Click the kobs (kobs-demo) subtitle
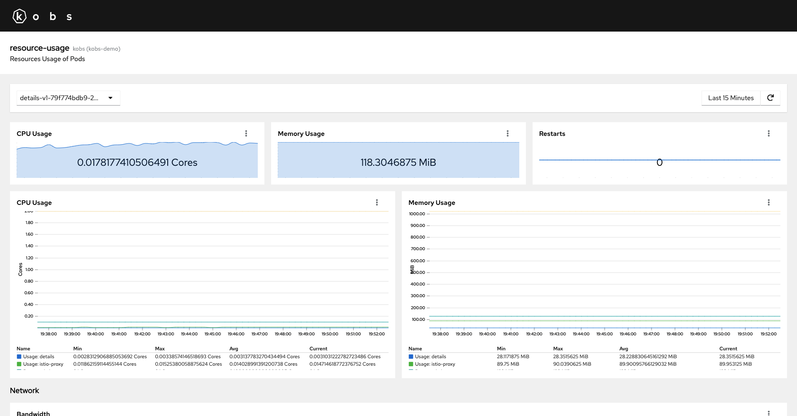The height and width of the screenshot is (416, 797). click(x=97, y=49)
